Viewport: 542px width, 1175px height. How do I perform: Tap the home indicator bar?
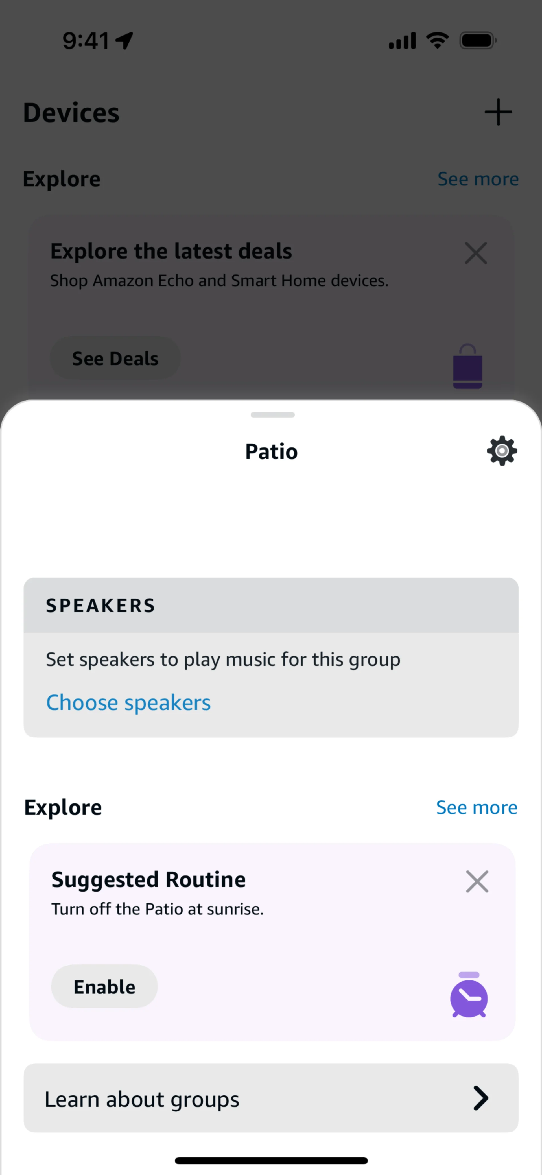tap(271, 1160)
